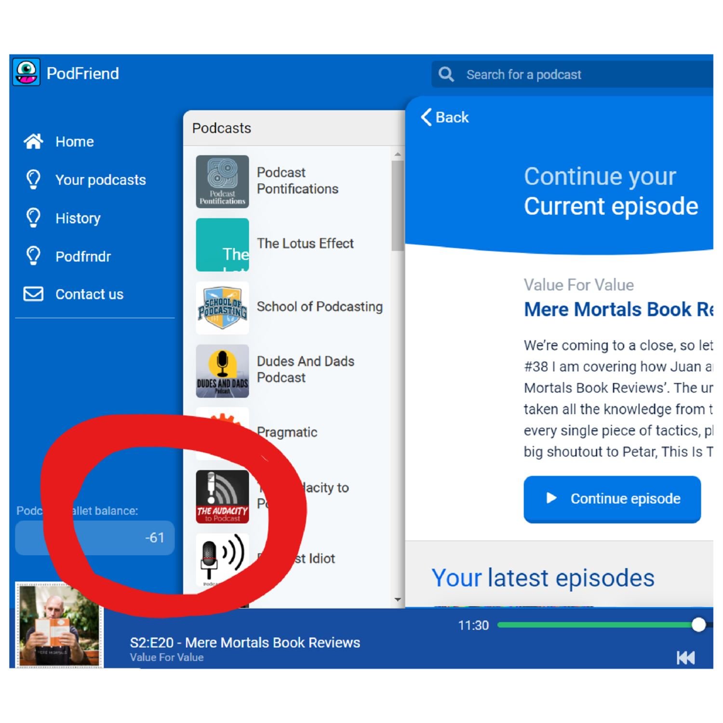Image resolution: width=723 pixels, height=723 pixels.
Task: Click the search magnifier icon
Action: [446, 74]
